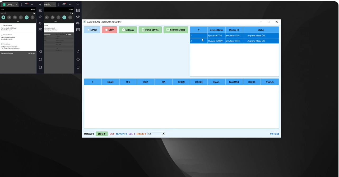Open the Settings button
Viewport: 339px width, 177px height.
click(128, 30)
